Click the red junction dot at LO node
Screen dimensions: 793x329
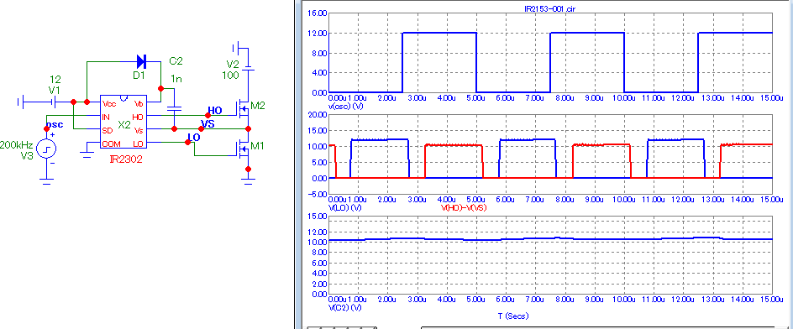click(187, 143)
